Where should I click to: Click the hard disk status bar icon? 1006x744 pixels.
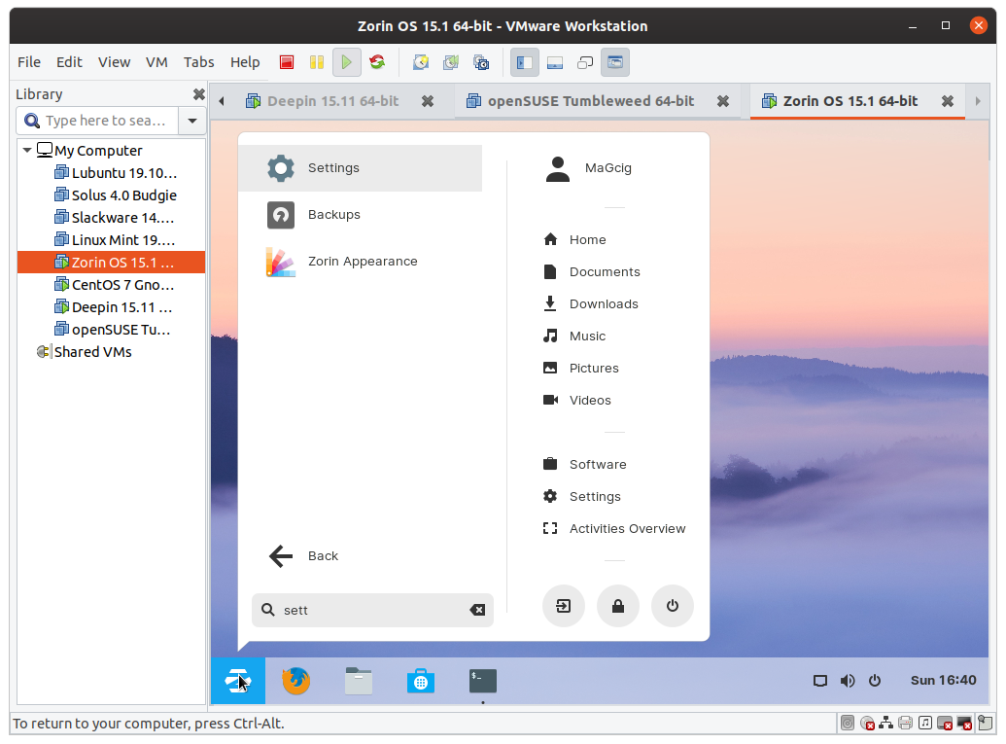point(848,724)
